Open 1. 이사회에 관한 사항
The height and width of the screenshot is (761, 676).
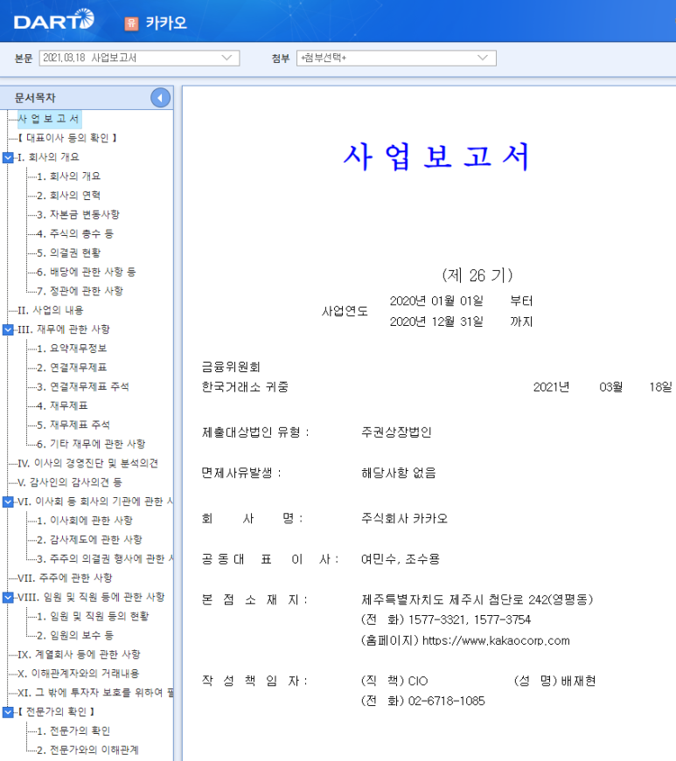pyautogui.click(x=85, y=521)
